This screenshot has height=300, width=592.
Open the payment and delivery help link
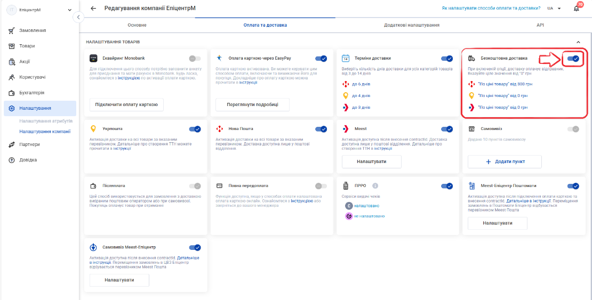tap(491, 8)
